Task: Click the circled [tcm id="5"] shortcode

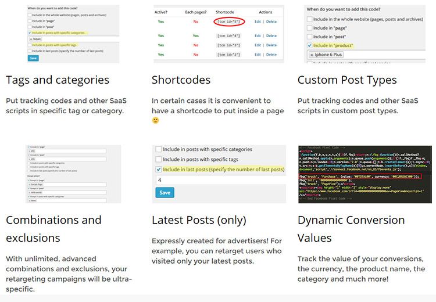Action: tap(229, 21)
